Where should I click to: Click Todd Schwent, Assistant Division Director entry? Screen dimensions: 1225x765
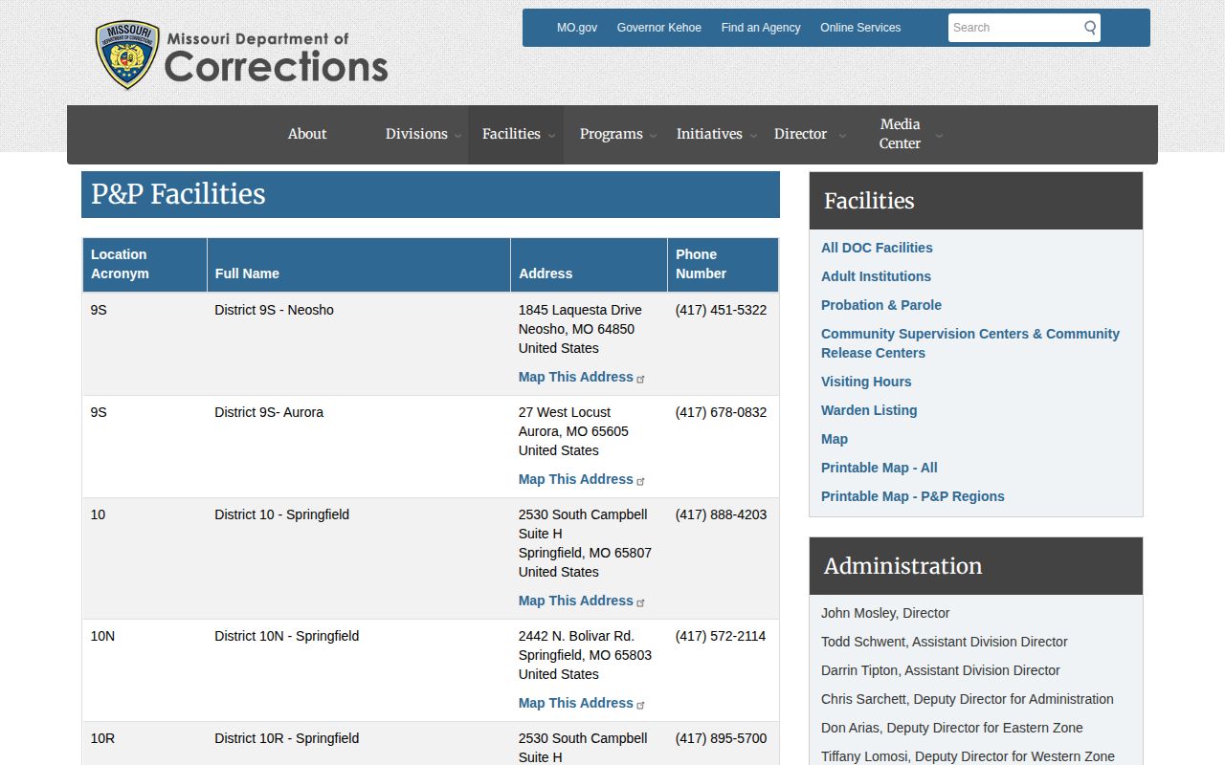(945, 642)
